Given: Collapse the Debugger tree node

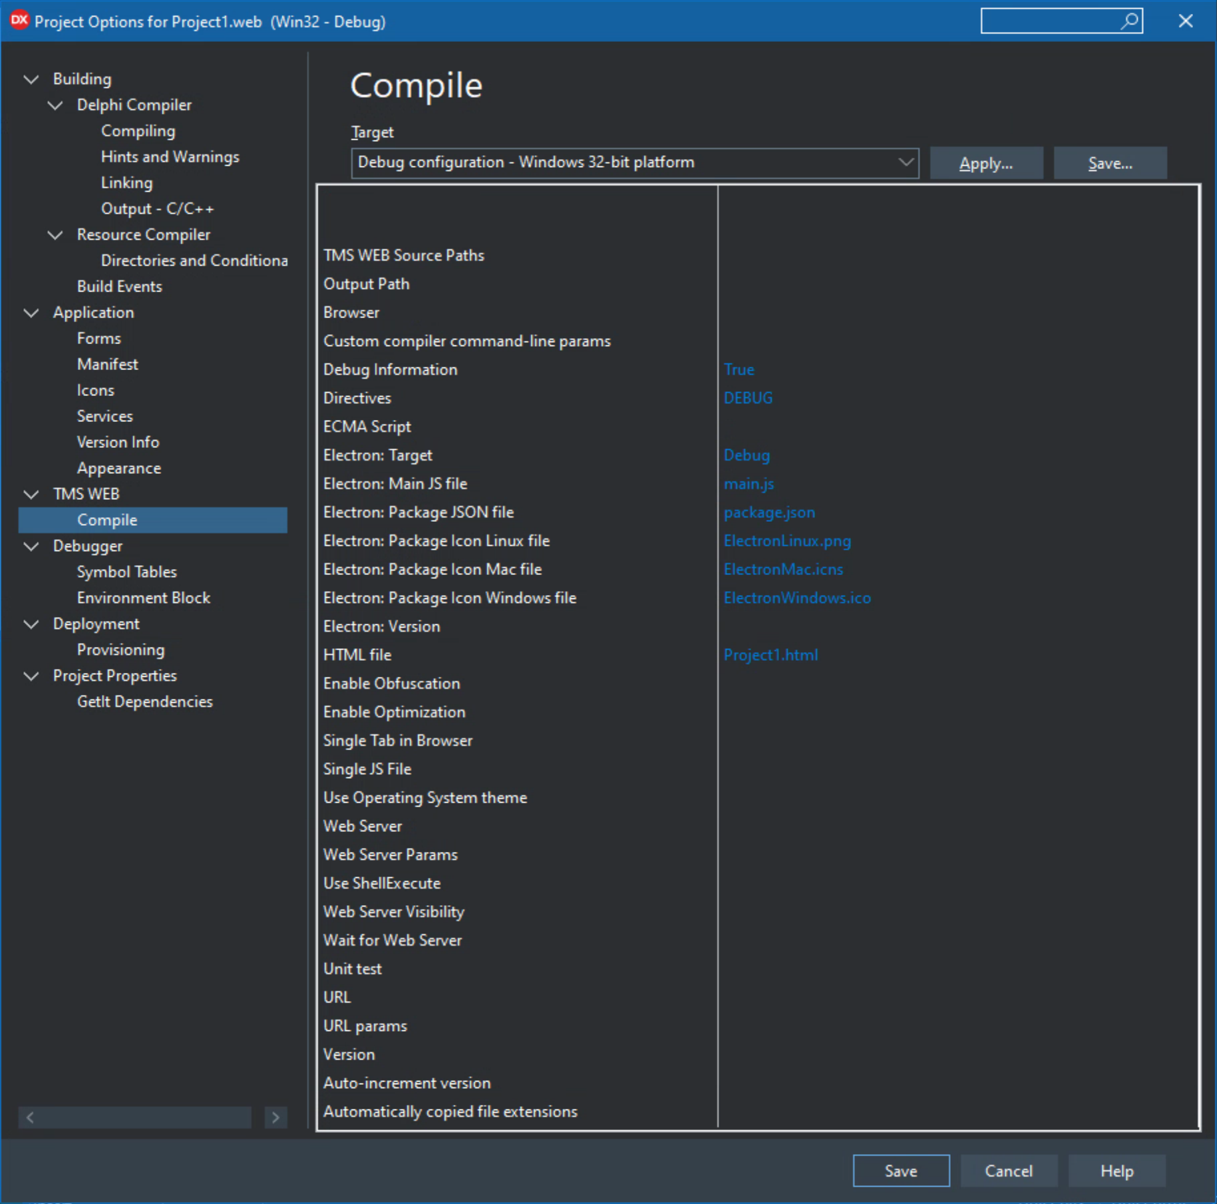Looking at the screenshot, I should [31, 546].
